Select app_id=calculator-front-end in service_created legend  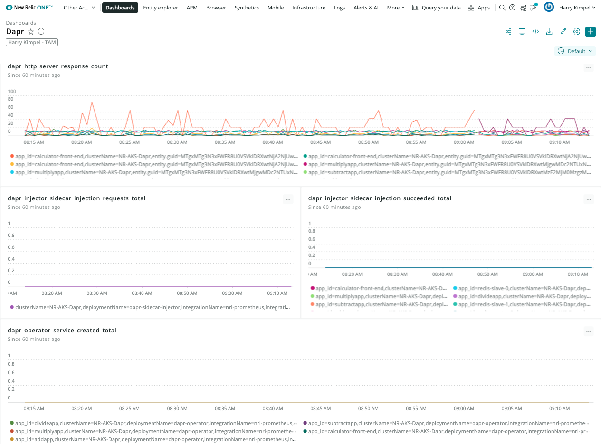447,431
